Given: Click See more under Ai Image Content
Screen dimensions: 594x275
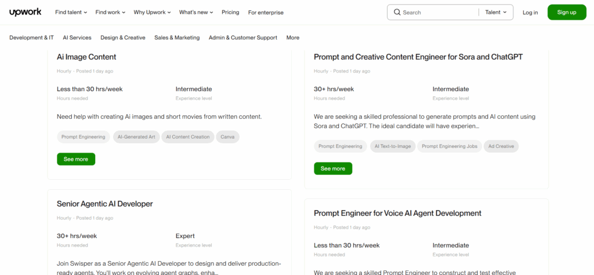Looking at the screenshot, I should click(76, 159).
